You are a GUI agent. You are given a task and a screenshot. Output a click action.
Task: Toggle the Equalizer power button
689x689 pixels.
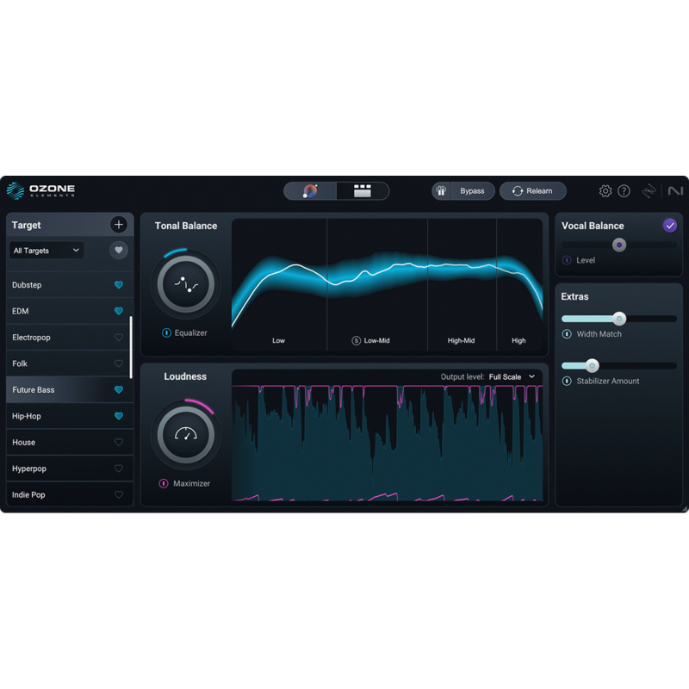166,332
